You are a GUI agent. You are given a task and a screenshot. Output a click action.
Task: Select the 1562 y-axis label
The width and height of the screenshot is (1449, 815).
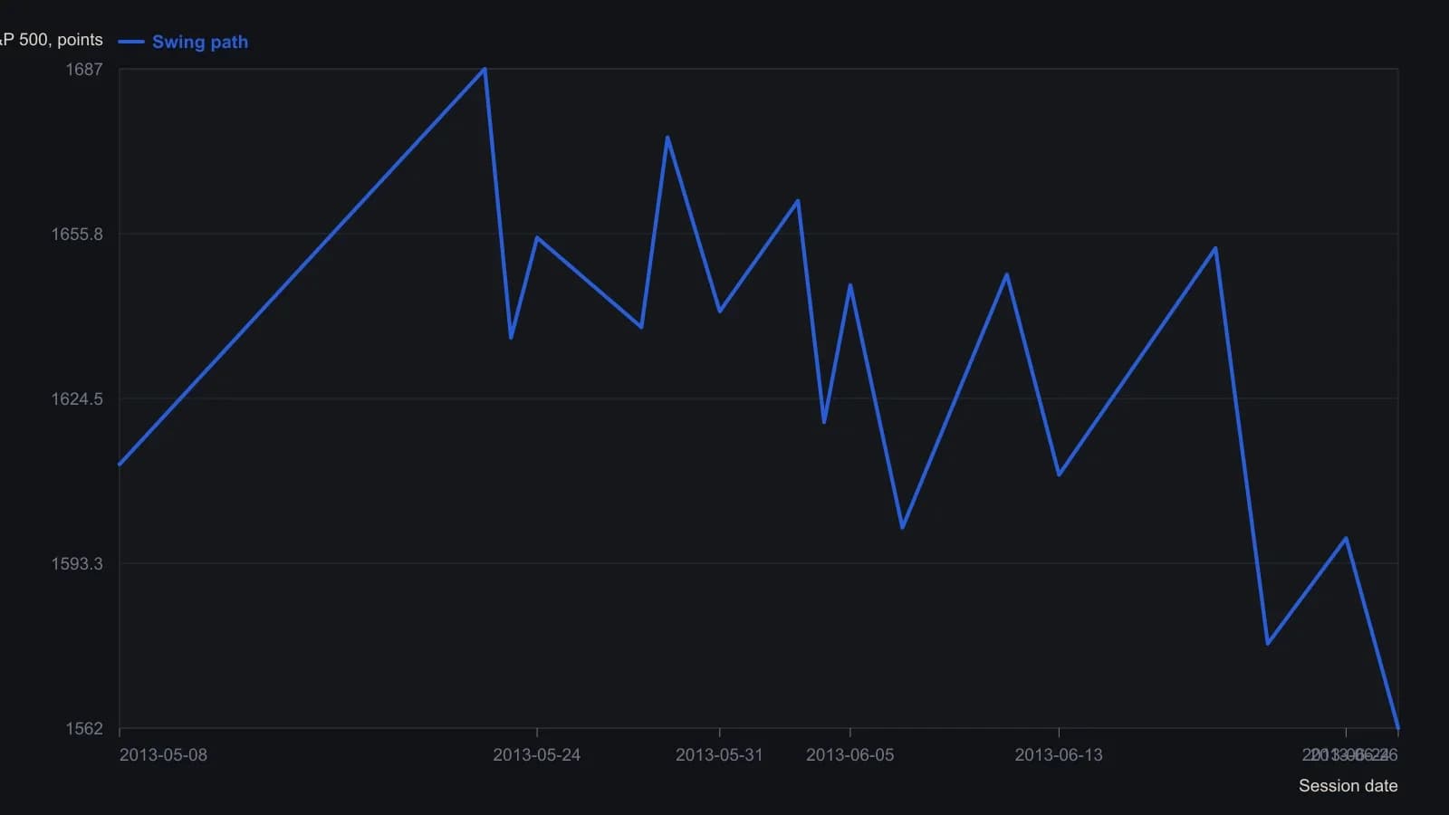pos(84,728)
